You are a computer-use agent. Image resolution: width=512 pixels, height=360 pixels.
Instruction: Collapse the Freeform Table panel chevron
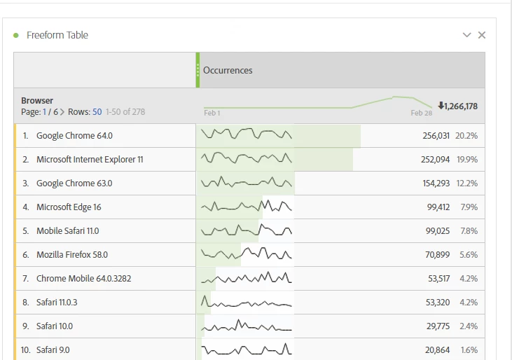[467, 35]
